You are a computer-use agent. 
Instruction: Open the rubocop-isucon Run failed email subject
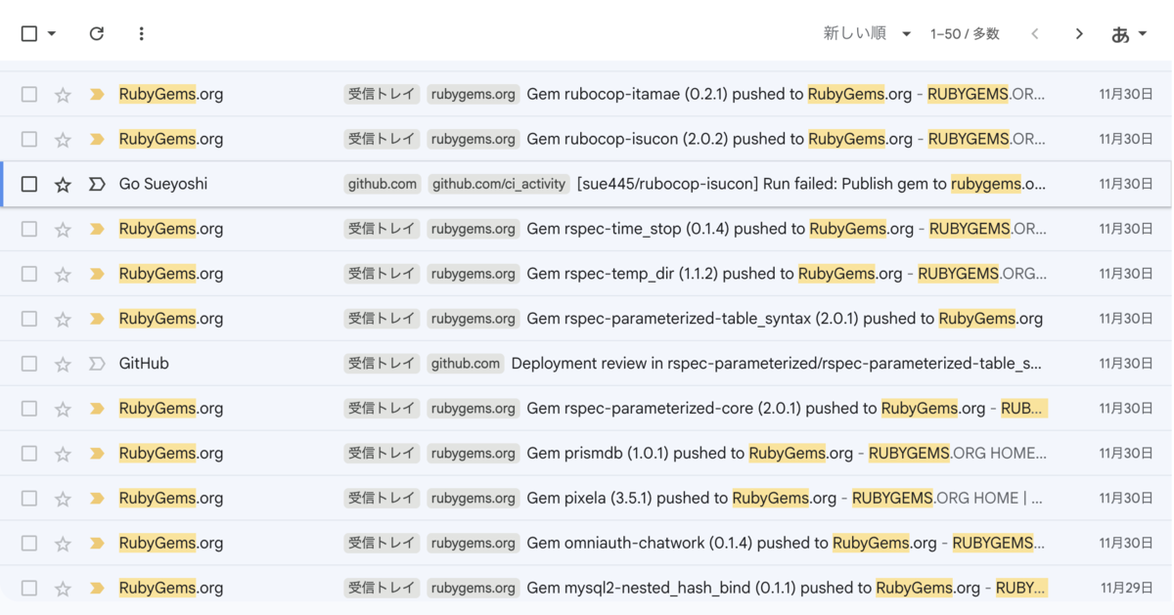pos(811,184)
